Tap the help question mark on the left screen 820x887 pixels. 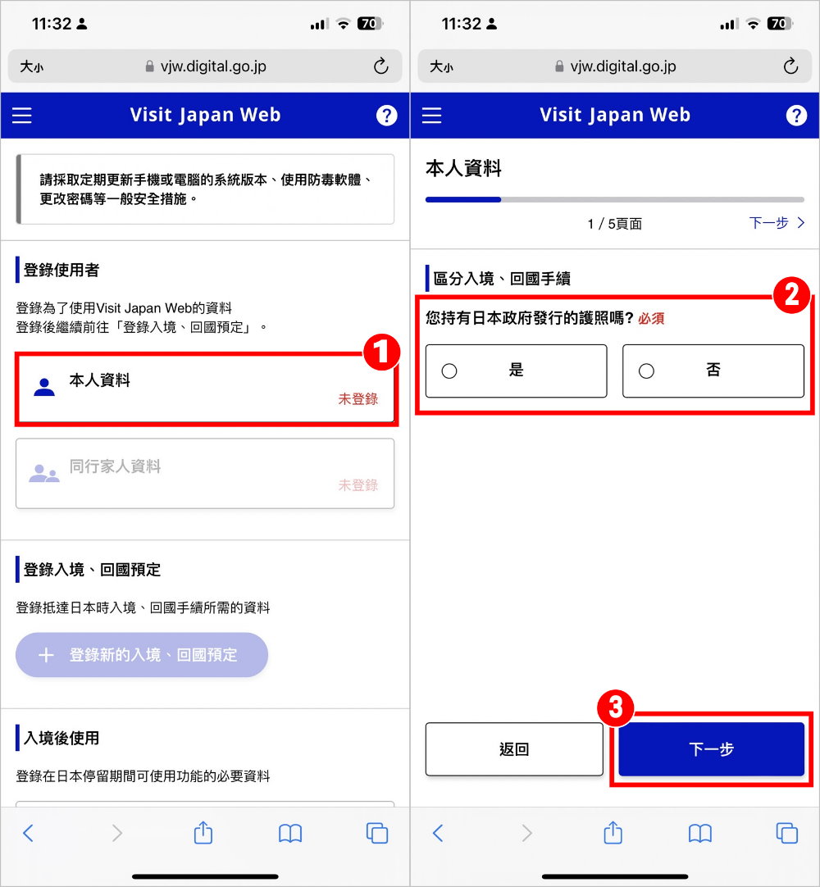tap(386, 116)
